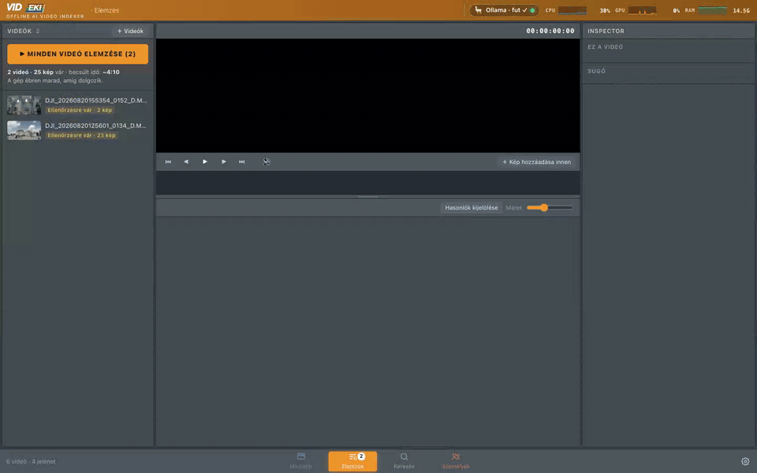This screenshot has width=757, height=473.
Task: Skip to the end of the video
Action: tap(242, 162)
